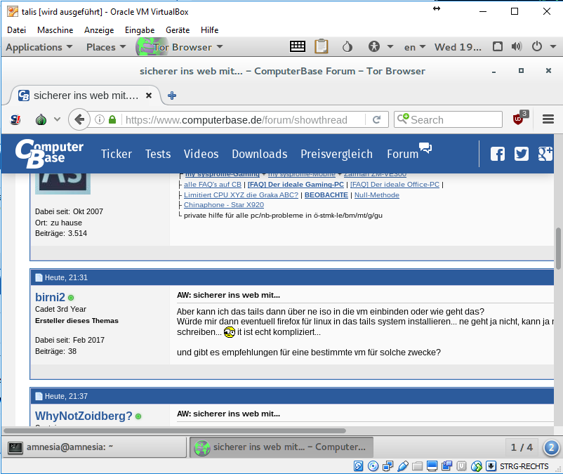Open the Downloads section
Viewport: 563px width, 474px height.
(x=259, y=154)
